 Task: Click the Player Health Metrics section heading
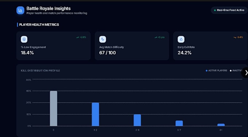(x=39, y=25)
